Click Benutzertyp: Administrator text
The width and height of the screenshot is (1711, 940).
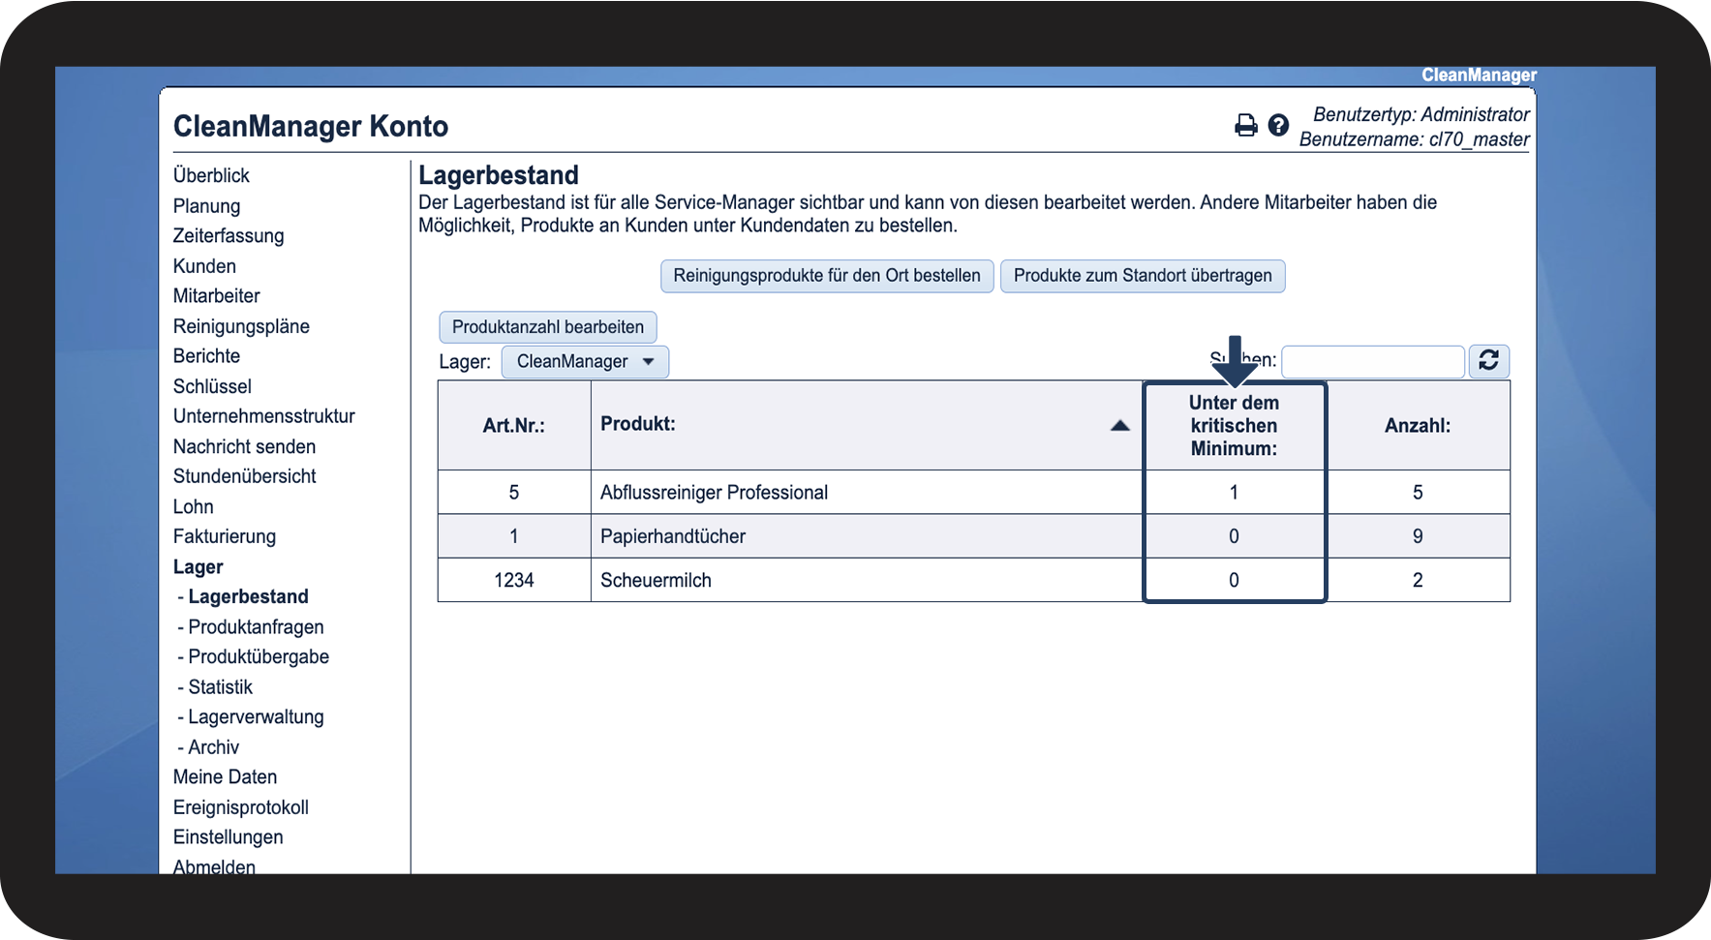pos(1421,114)
